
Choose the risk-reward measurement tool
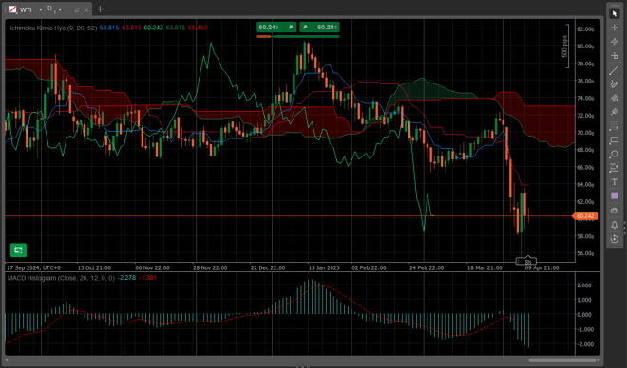click(615, 168)
